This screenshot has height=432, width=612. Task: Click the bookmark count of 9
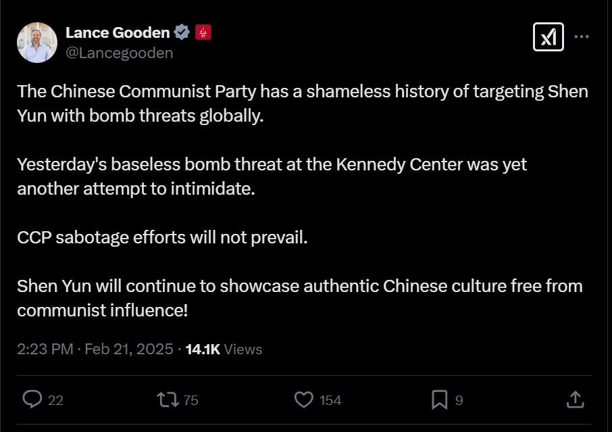coord(459,400)
